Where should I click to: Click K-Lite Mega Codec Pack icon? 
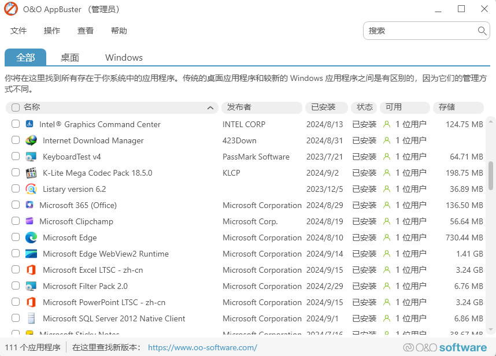click(x=31, y=173)
